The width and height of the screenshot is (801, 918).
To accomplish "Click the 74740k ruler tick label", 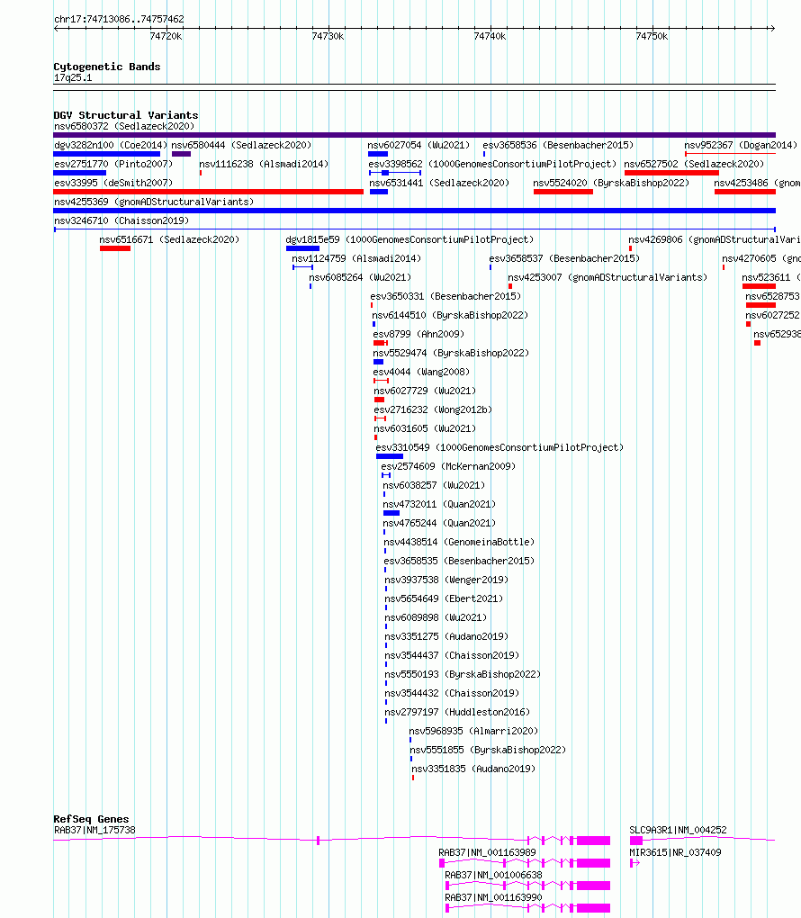I will coord(490,36).
